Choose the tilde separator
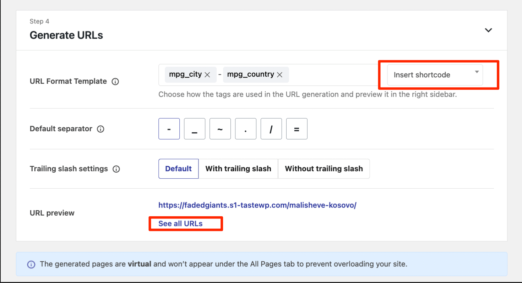 tap(220, 129)
